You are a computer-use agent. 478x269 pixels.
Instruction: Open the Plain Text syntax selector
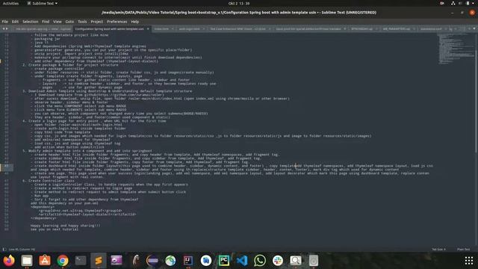pos(463,249)
